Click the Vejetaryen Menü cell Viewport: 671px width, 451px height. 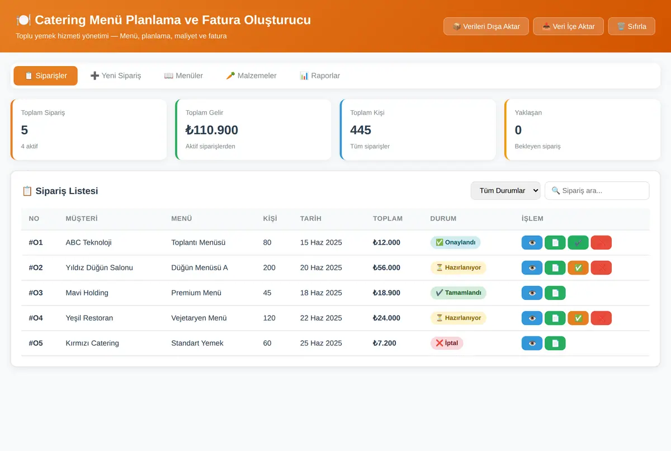199,318
